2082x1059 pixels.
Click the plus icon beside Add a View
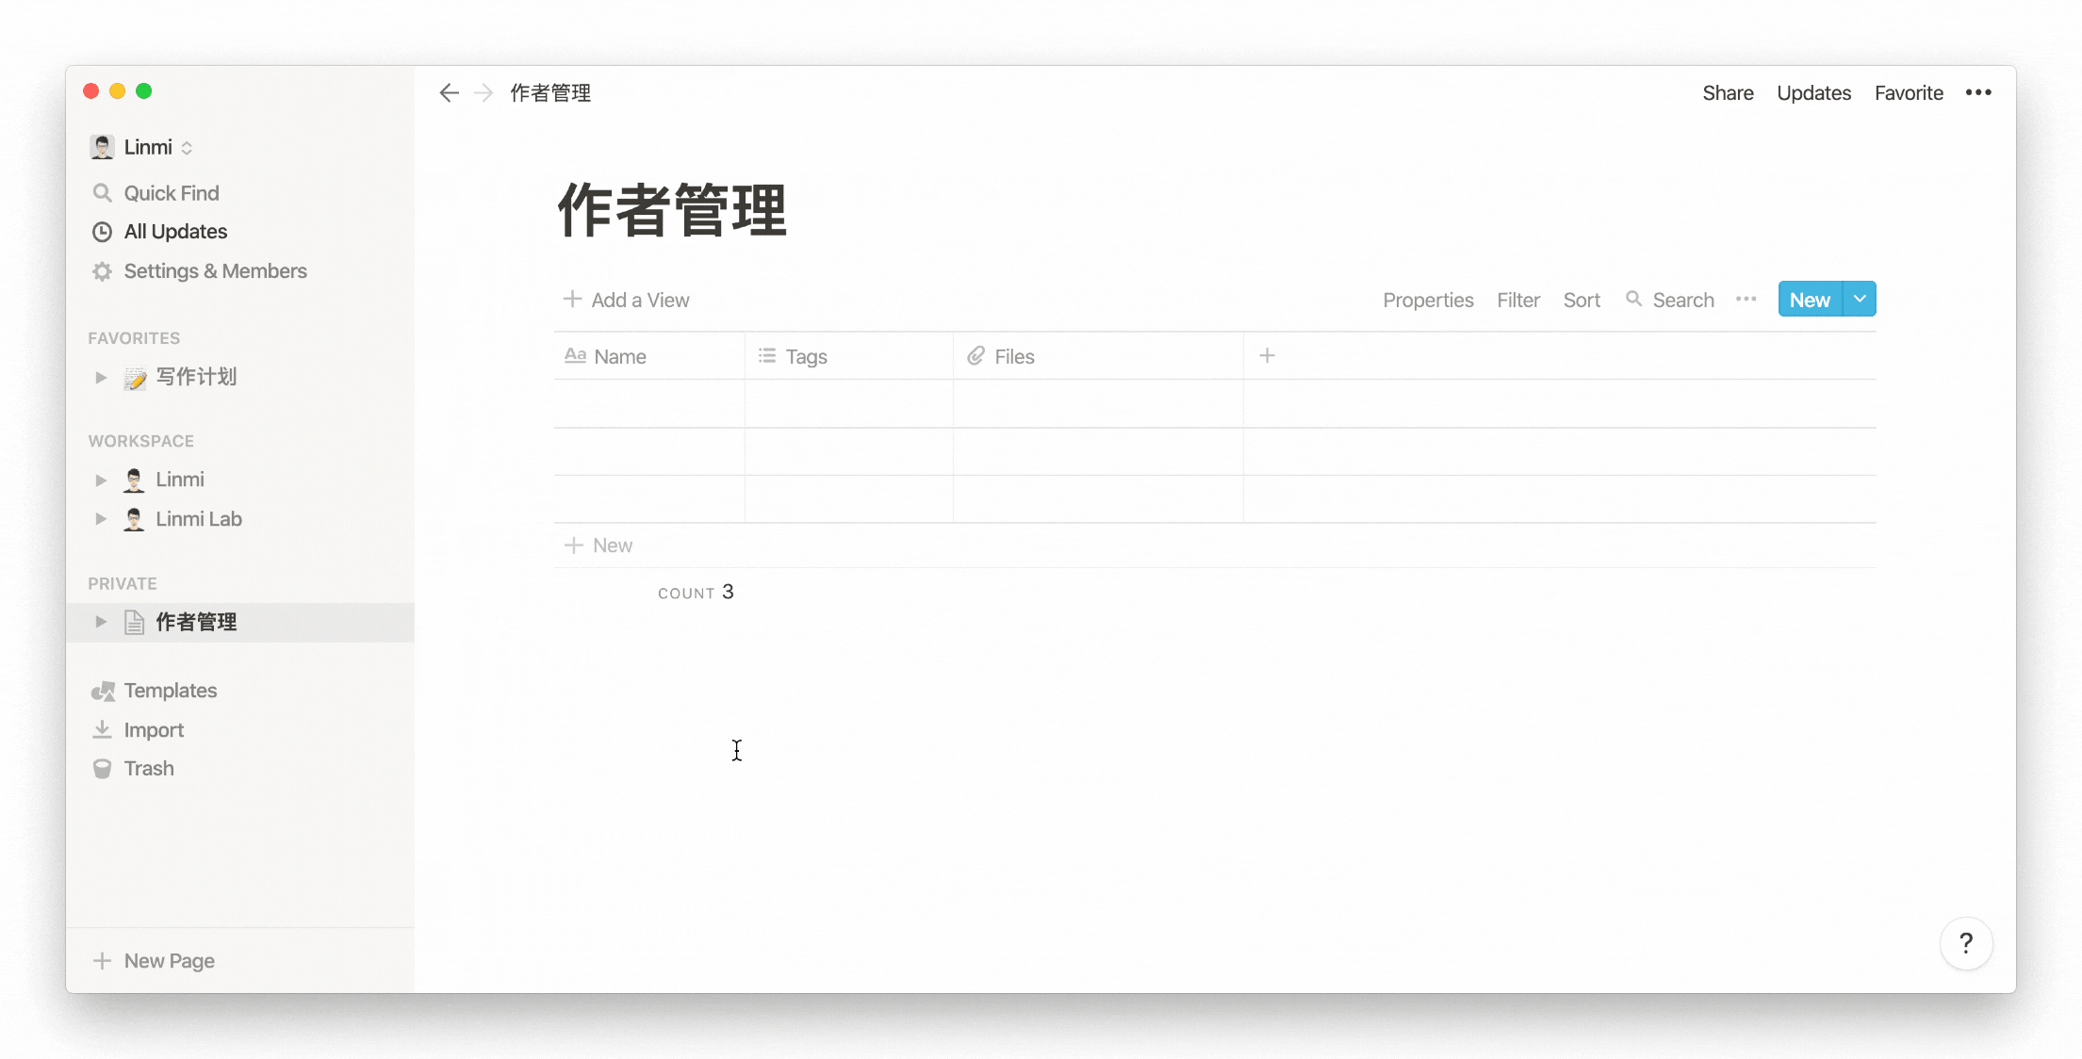[572, 299]
